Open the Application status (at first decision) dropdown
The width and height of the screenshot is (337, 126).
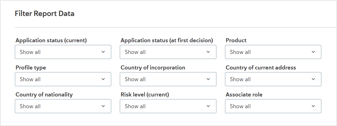point(168,52)
